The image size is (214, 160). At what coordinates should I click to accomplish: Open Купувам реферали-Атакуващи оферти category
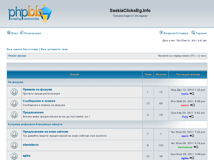[35, 124]
